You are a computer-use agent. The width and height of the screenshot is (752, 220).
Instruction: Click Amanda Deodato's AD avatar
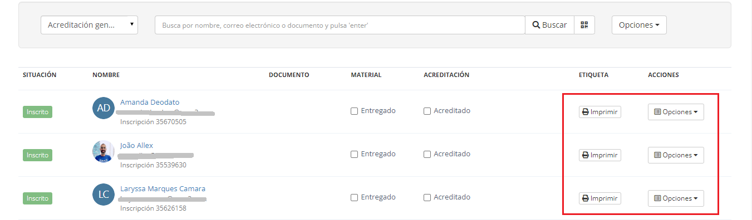pos(104,108)
